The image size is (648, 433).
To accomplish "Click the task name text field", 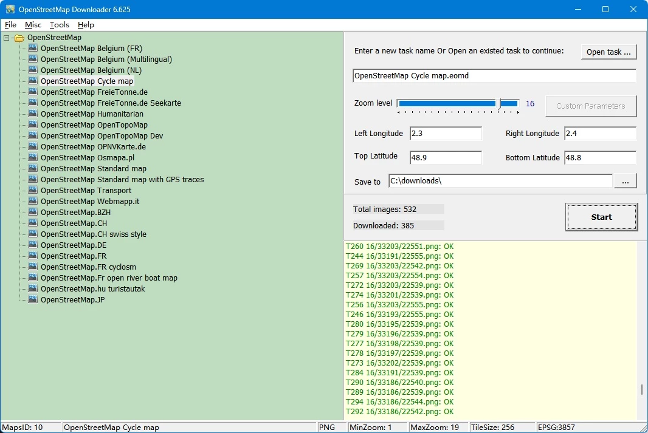I will pos(494,76).
